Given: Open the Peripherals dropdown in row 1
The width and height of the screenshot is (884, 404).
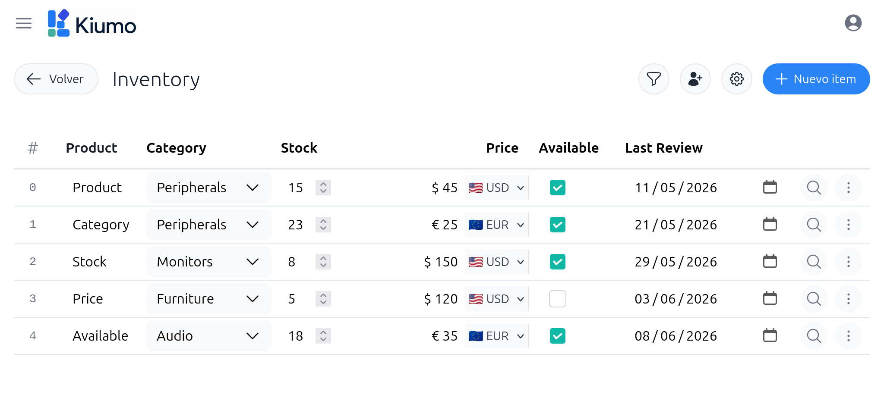Looking at the screenshot, I should (x=208, y=225).
